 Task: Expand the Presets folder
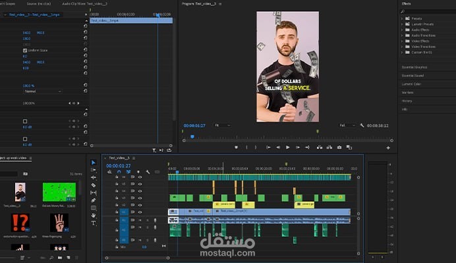[x=402, y=18]
